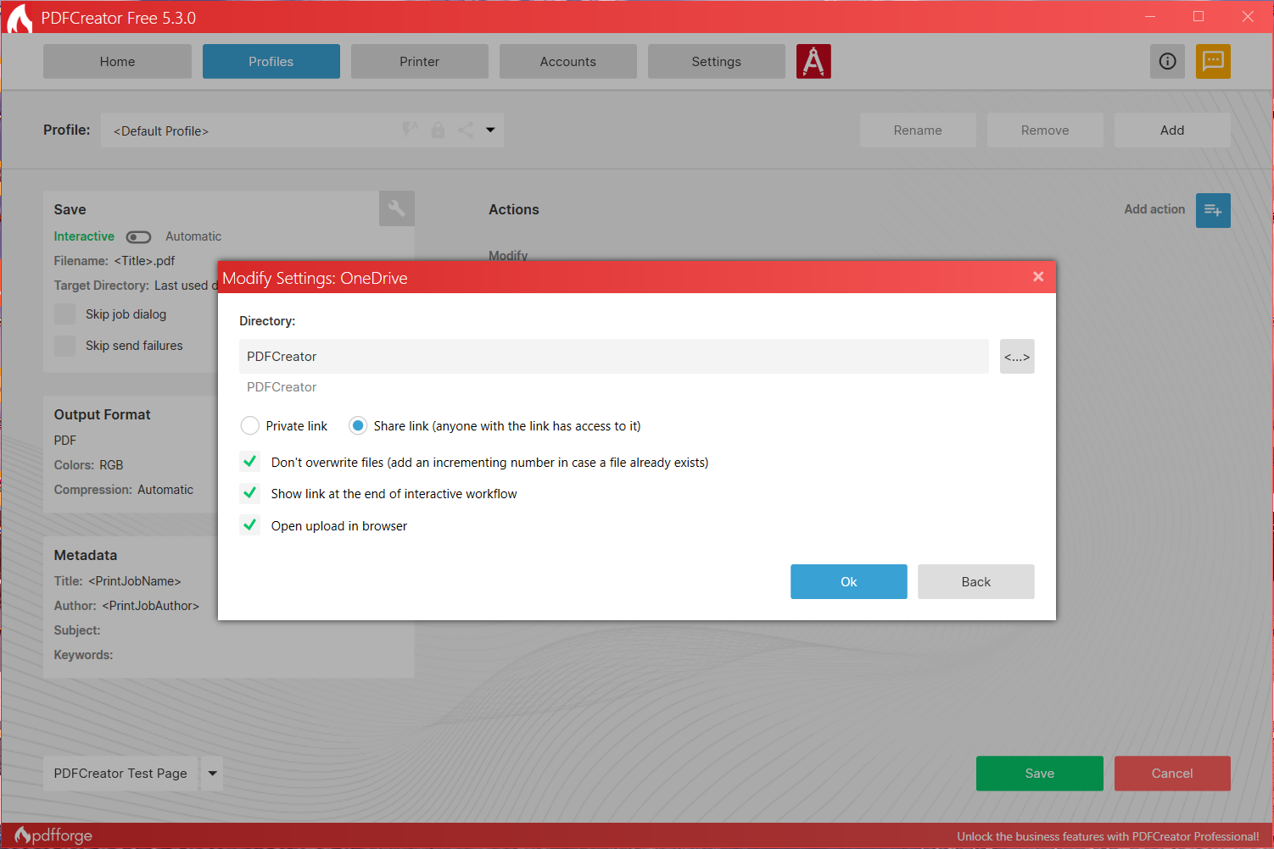The image size is (1274, 849).
Task: Open the feedback chat icon
Action: click(1213, 61)
